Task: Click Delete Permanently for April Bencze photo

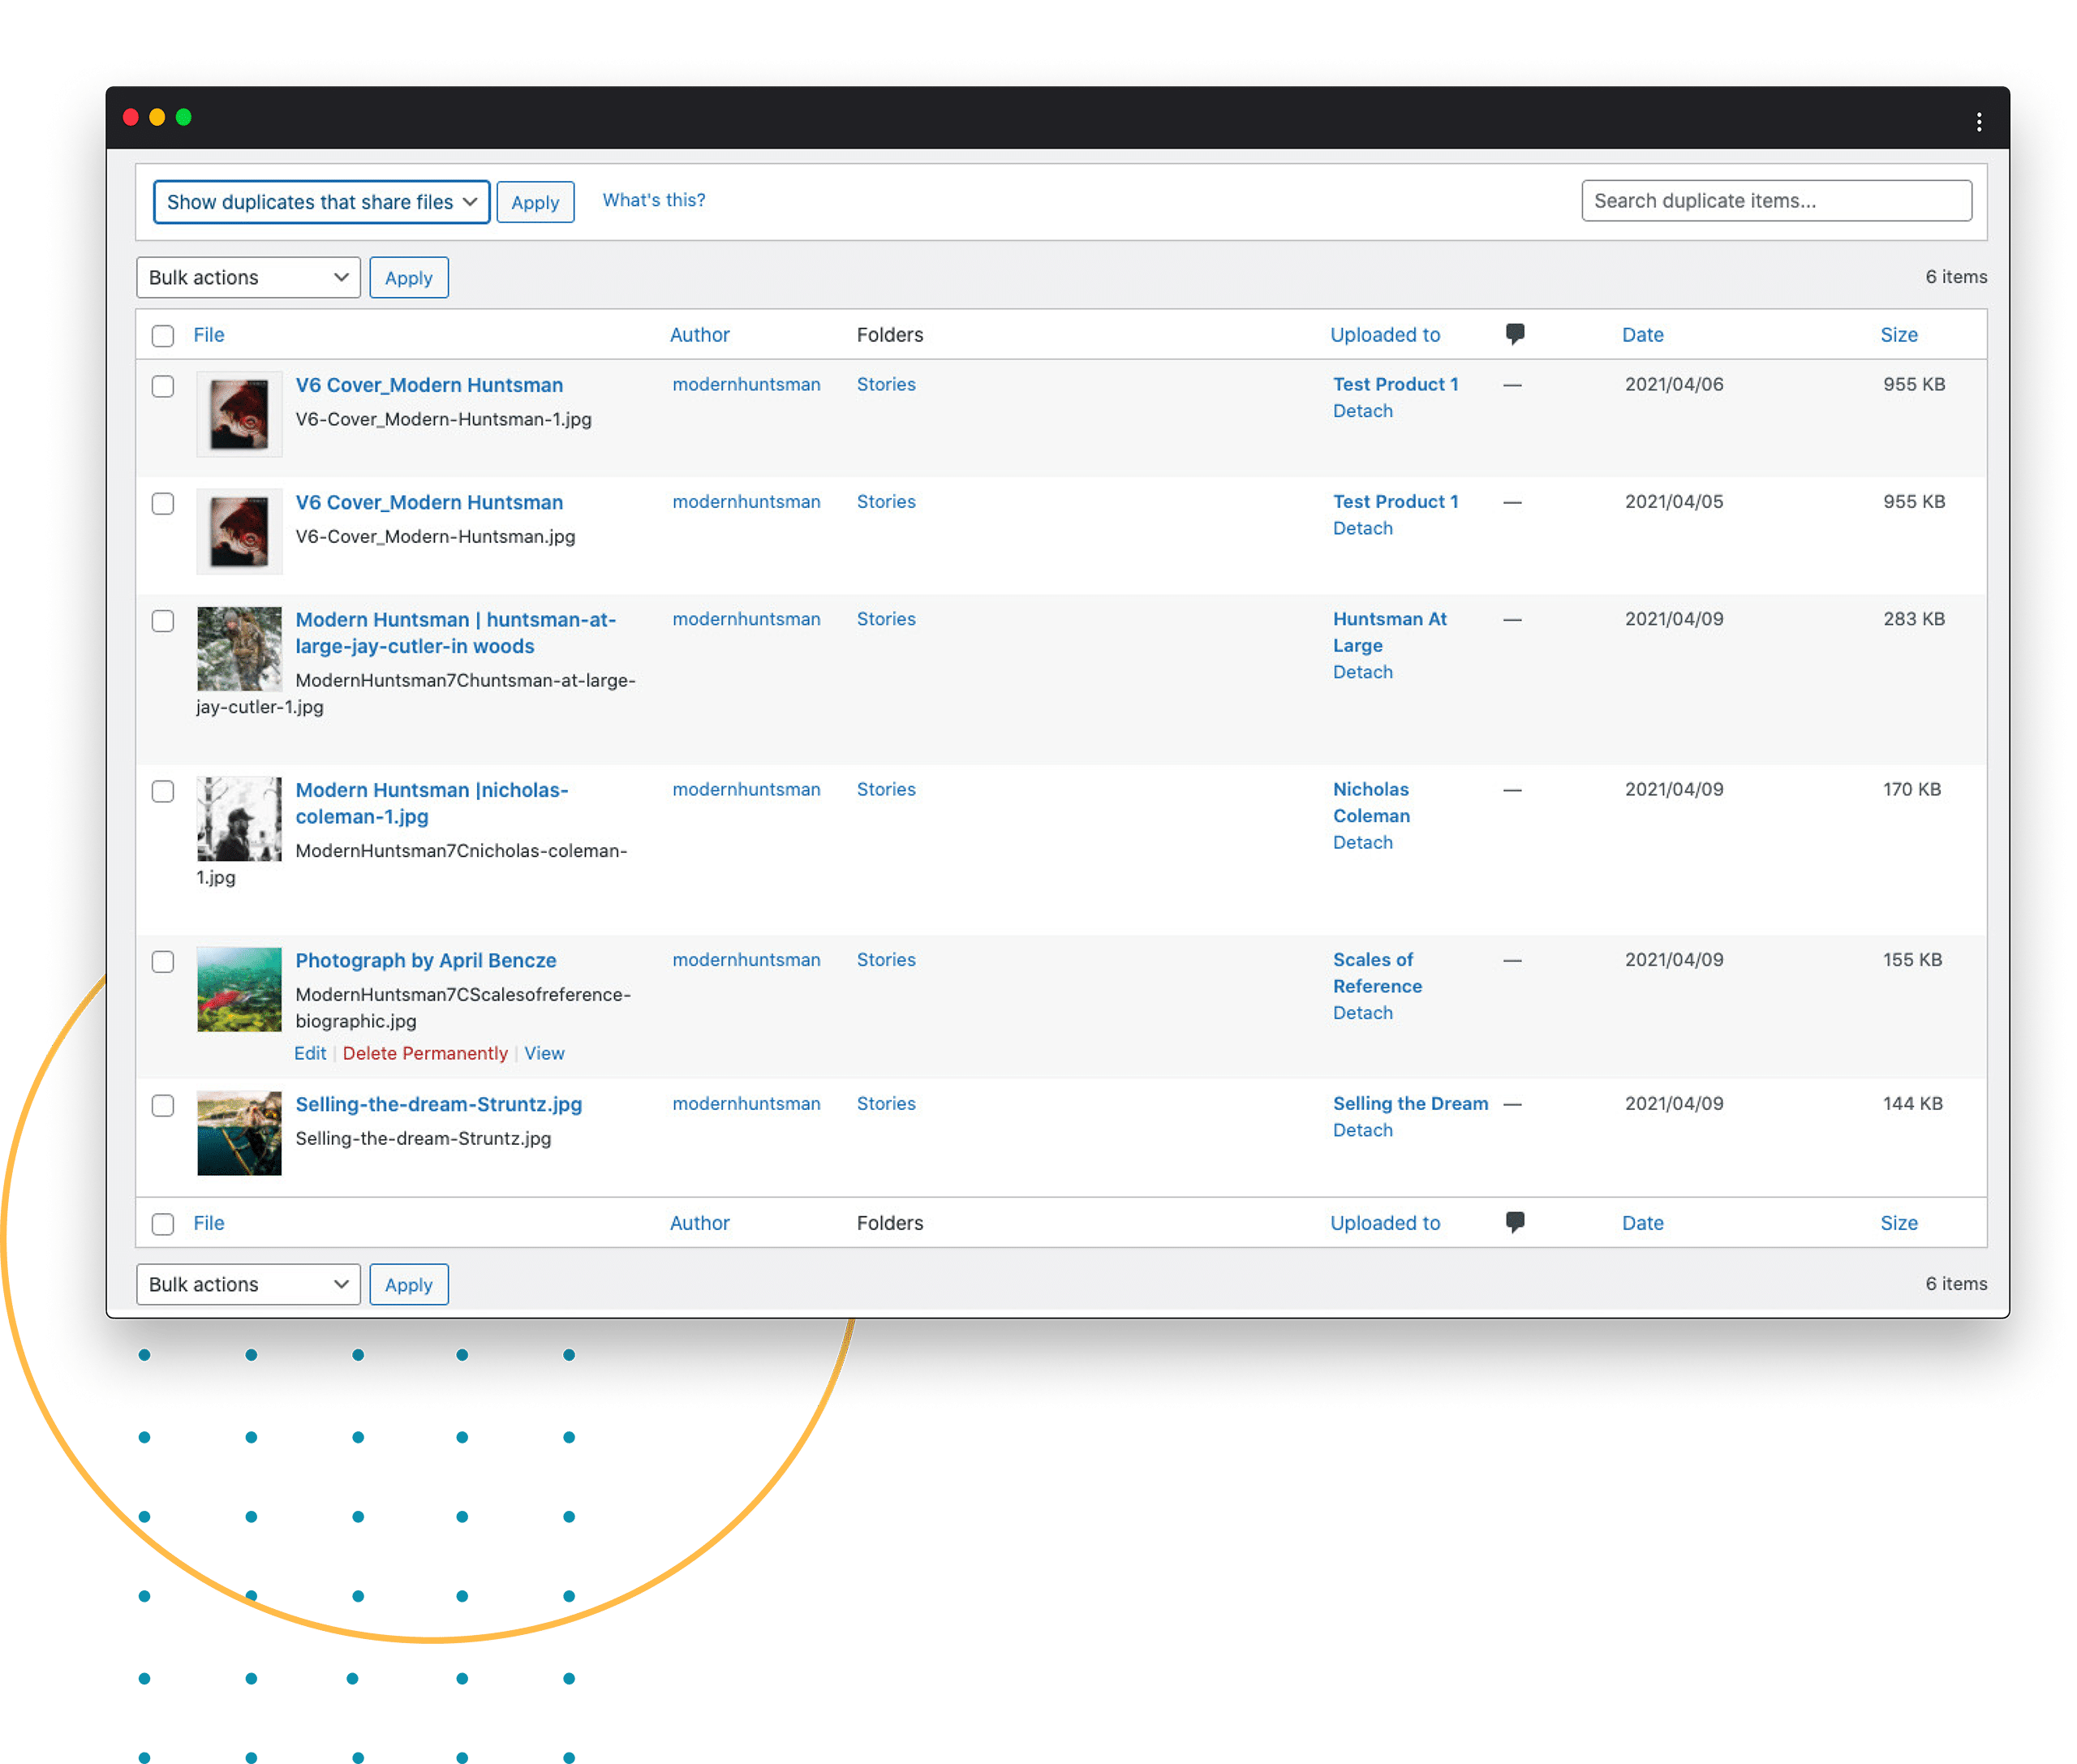Action: pos(424,1052)
